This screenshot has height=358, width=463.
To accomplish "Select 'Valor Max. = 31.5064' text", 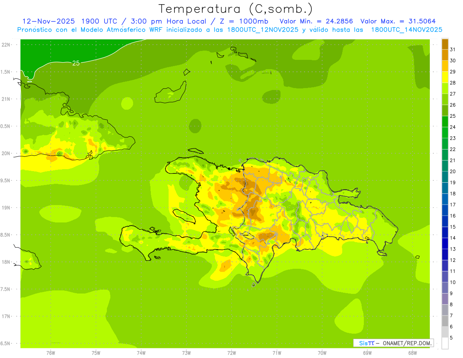I will click(x=398, y=21).
